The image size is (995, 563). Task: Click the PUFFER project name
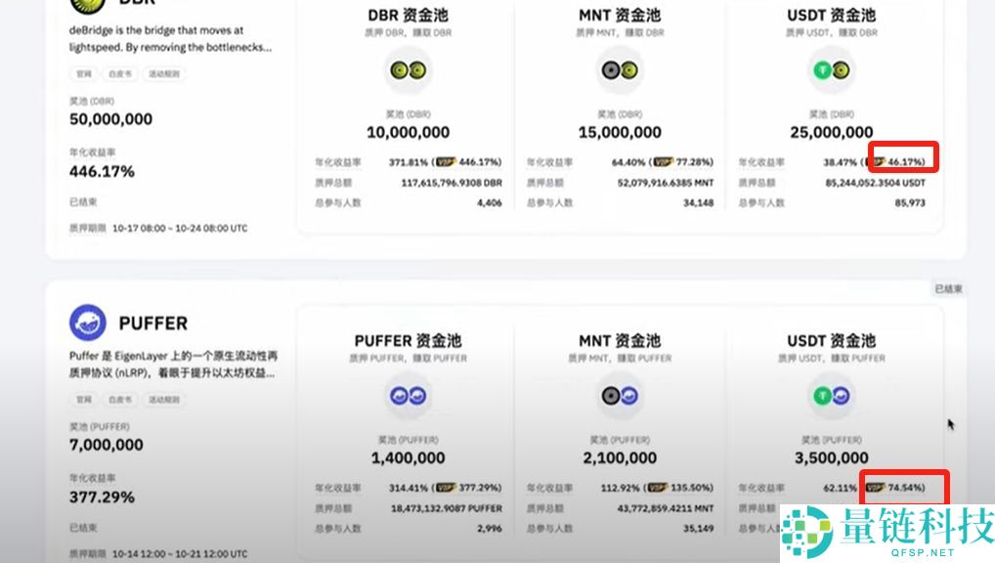coord(152,324)
